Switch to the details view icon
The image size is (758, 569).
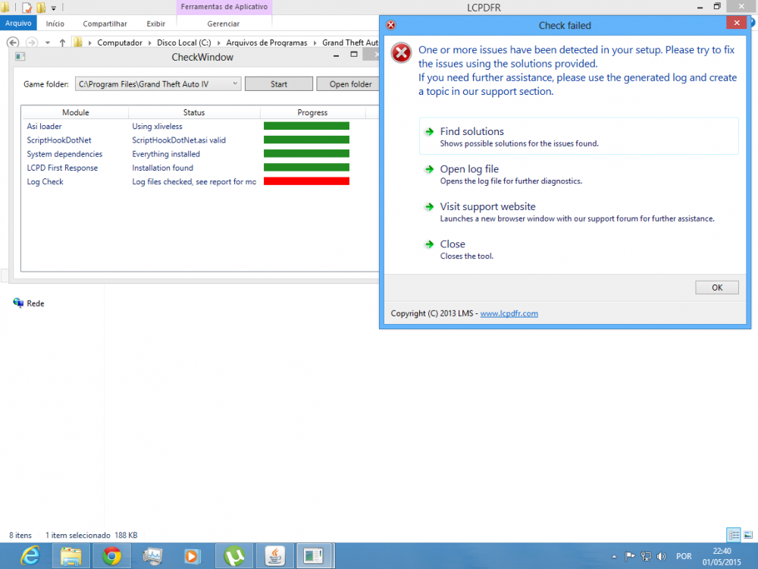click(734, 535)
